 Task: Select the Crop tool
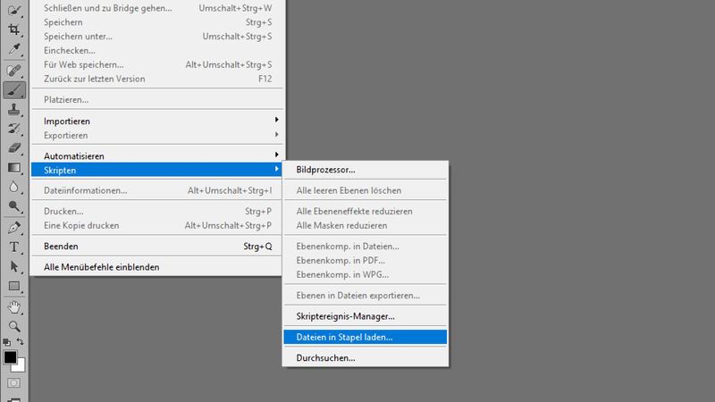coord(14,29)
